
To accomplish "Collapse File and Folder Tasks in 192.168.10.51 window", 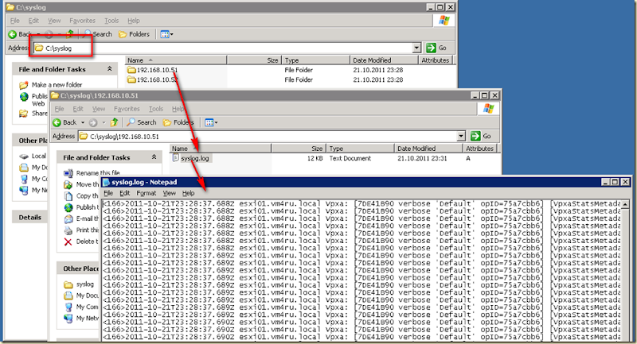I will (x=154, y=157).
